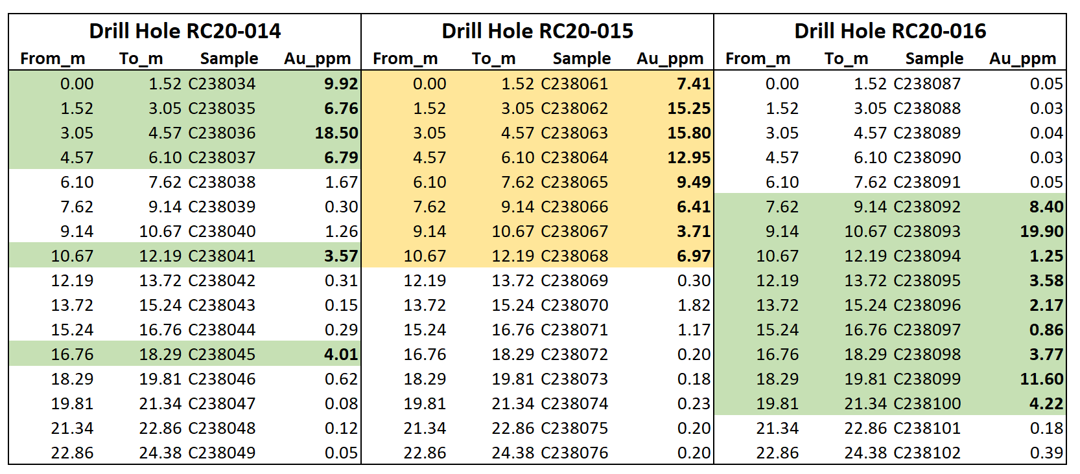This screenshot has width=1080, height=474.
Task: Select sample cell C238034
Action: [x=222, y=84]
